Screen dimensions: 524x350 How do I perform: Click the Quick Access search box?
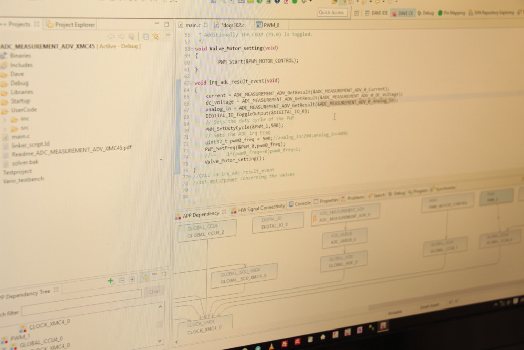pyautogui.click(x=333, y=12)
